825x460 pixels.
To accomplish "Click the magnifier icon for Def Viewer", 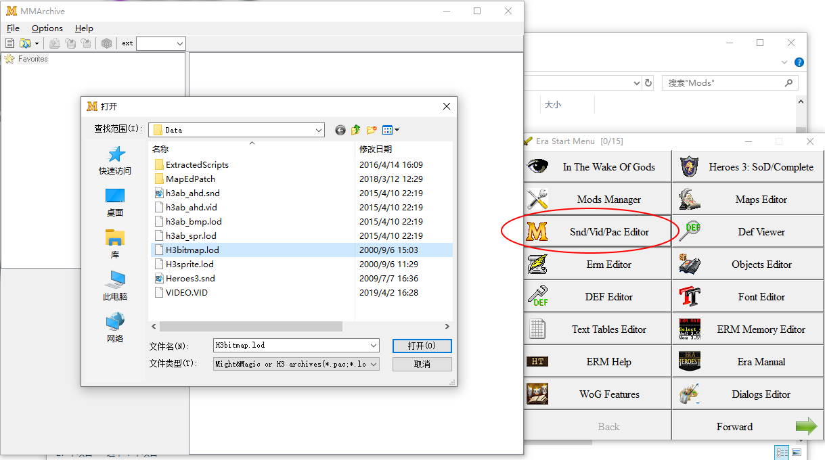I will (689, 231).
